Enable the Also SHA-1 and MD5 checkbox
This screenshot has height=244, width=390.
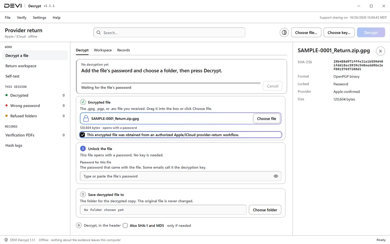125,225
